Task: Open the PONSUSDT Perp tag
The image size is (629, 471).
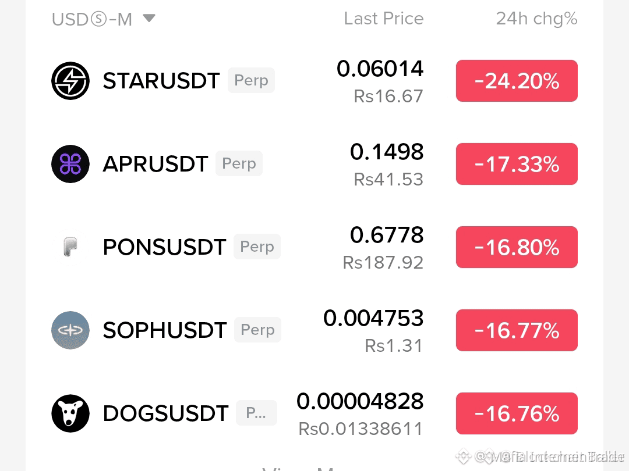Action: point(257,247)
